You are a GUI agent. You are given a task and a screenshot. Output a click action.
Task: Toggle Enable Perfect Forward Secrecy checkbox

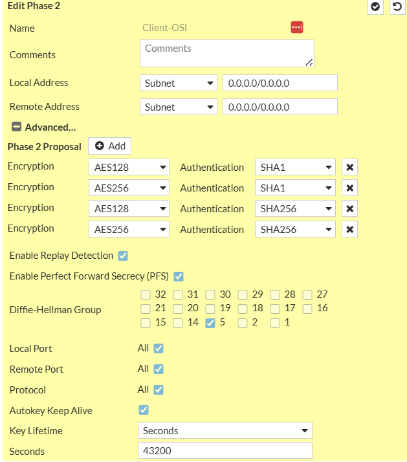[x=179, y=276]
